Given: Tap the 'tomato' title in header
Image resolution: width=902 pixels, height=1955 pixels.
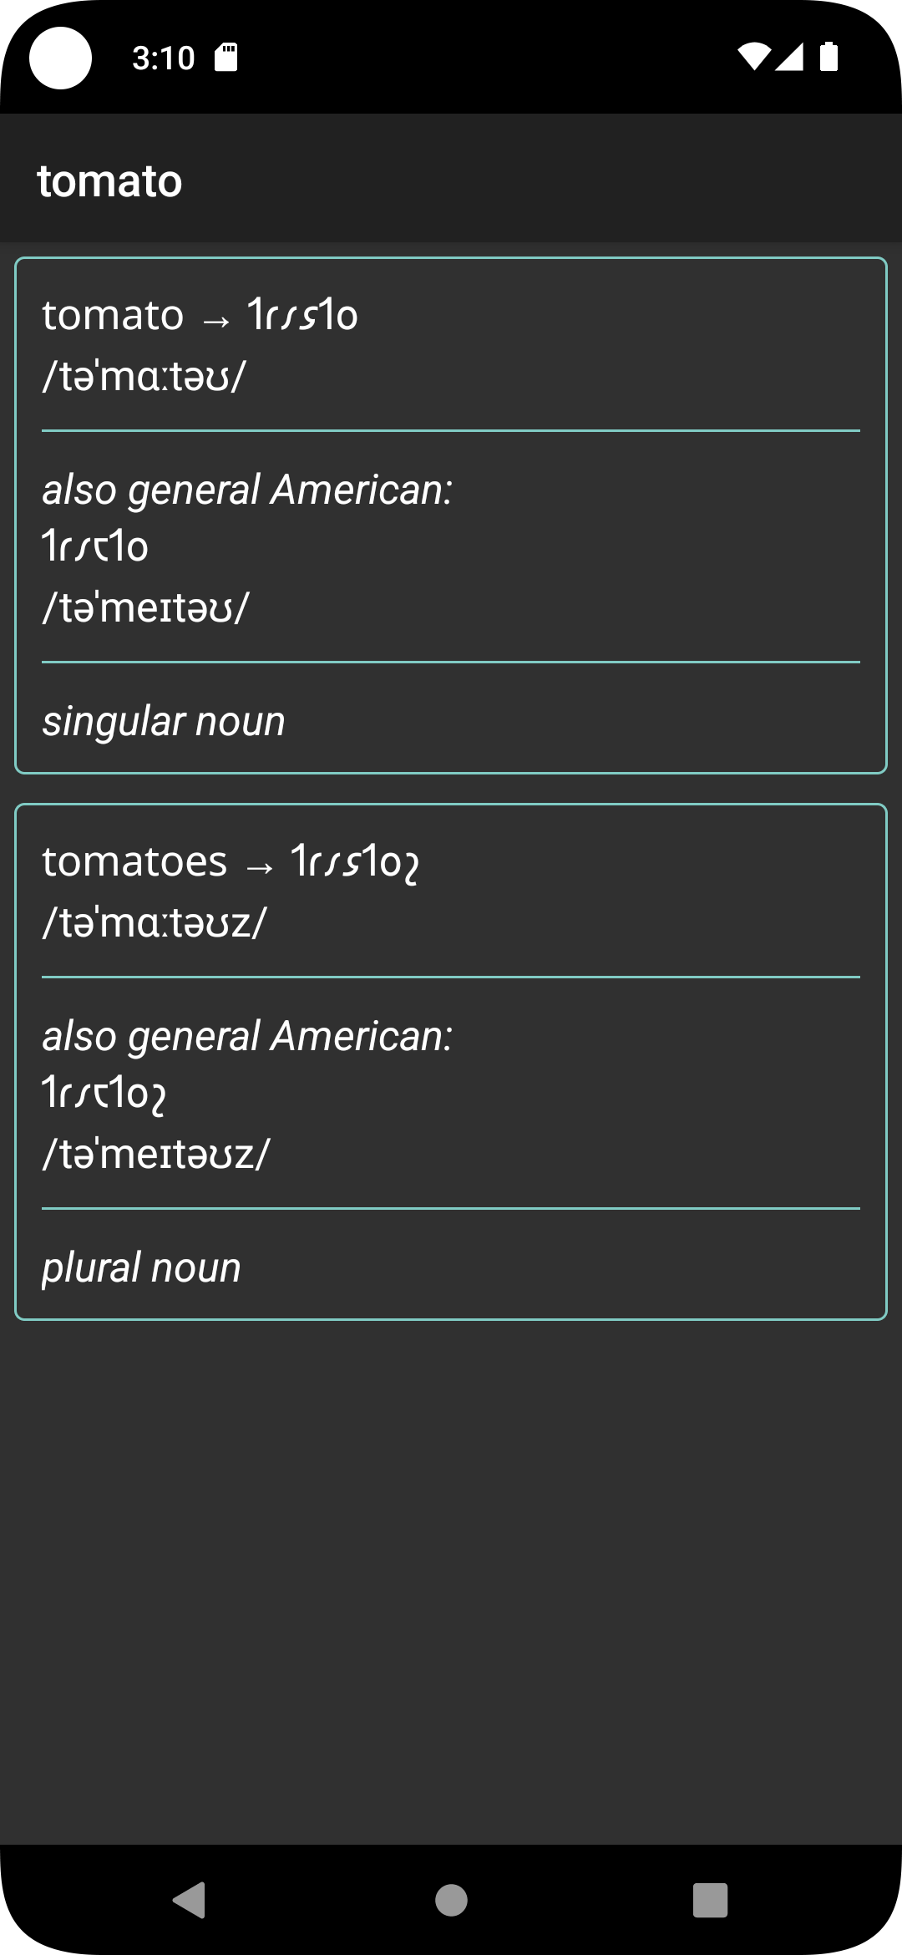Looking at the screenshot, I should [x=109, y=181].
